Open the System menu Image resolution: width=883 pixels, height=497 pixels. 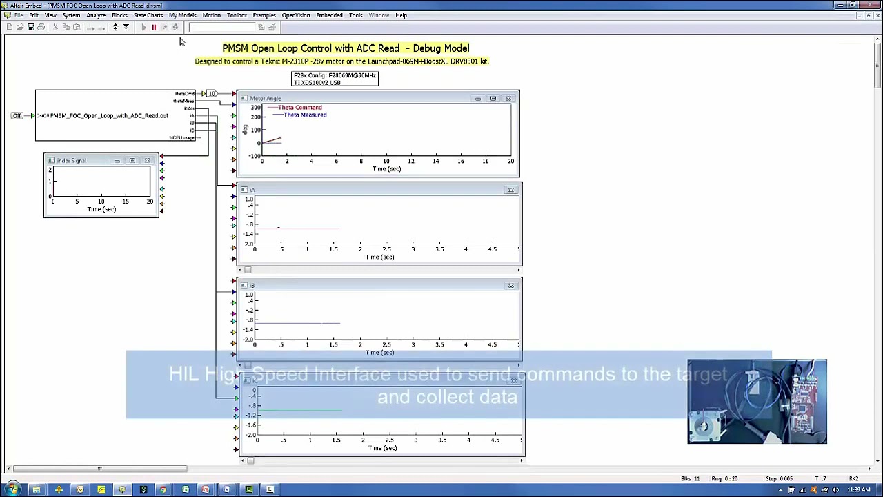click(71, 15)
